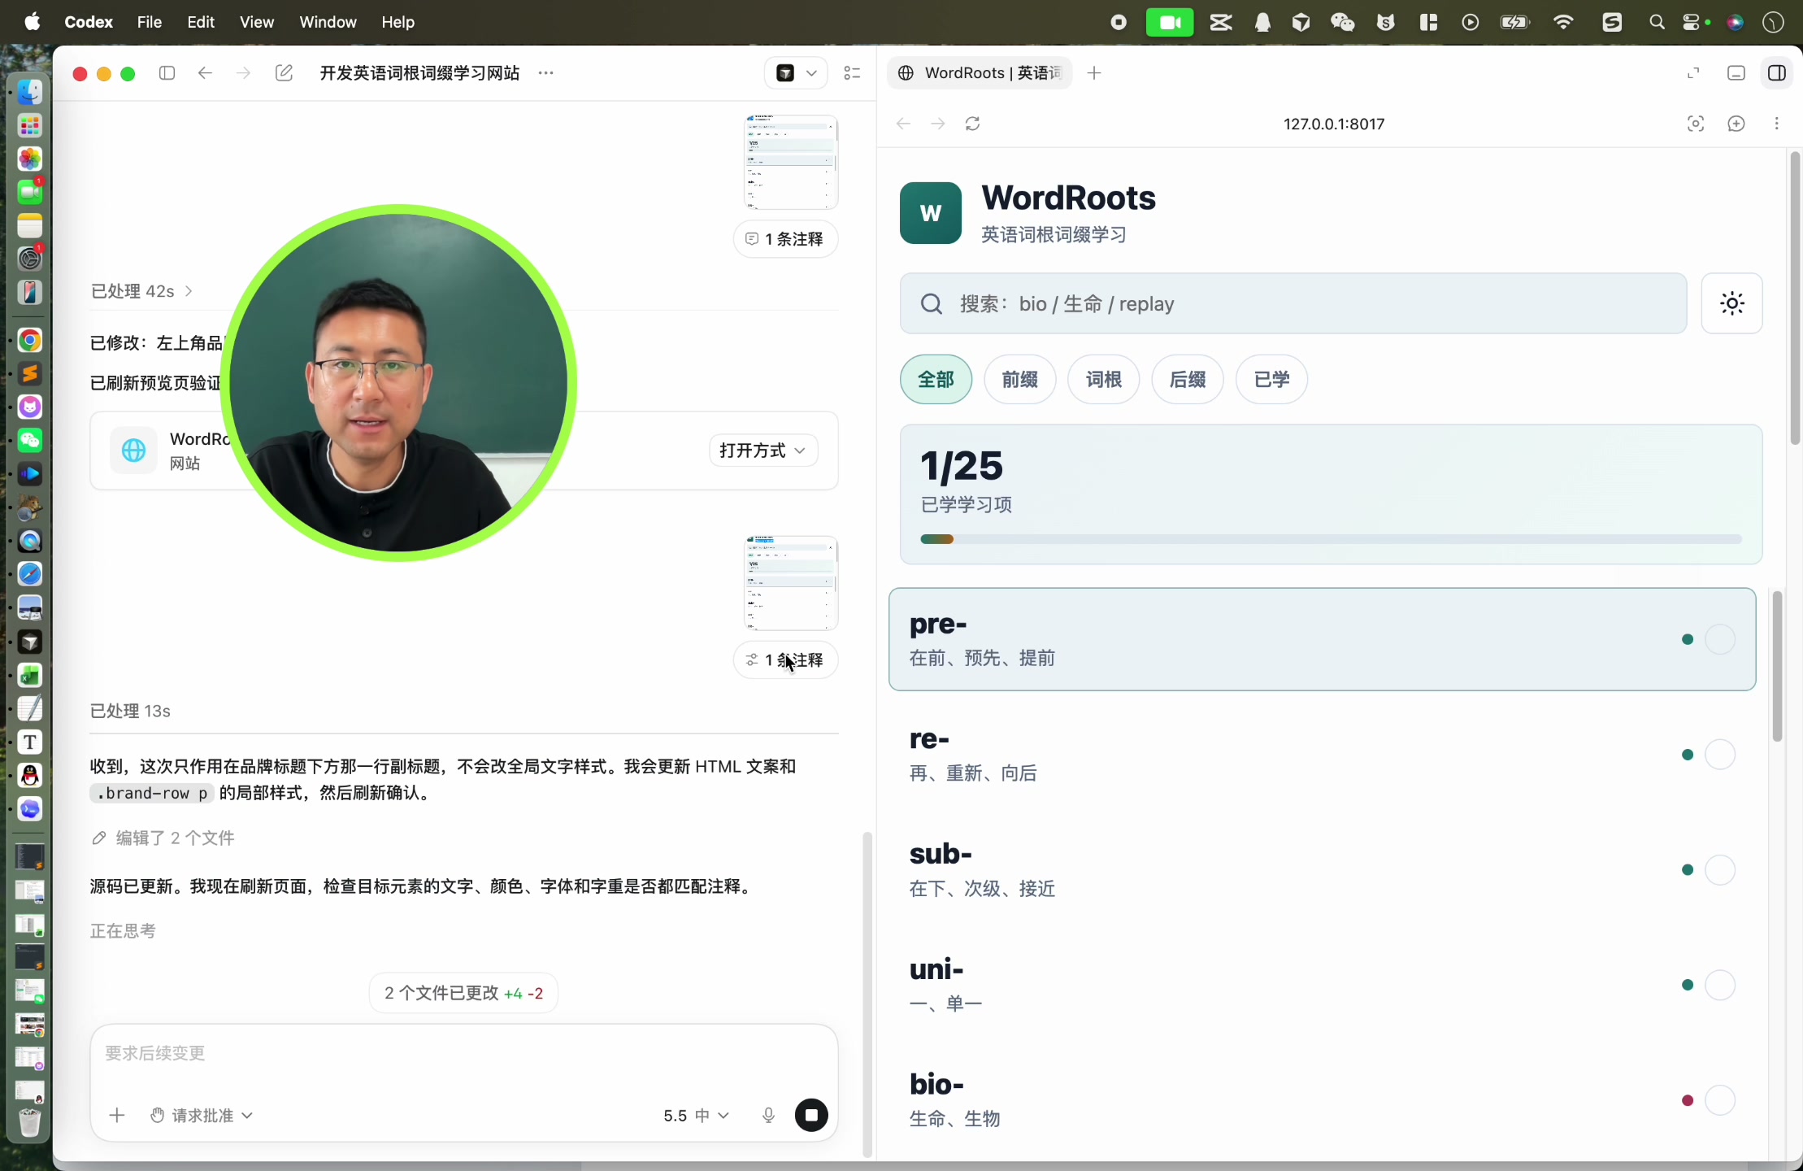Image resolution: width=1803 pixels, height=1171 pixels.
Task: Open the lower screenshot thumbnail in chat
Action: [x=790, y=582]
